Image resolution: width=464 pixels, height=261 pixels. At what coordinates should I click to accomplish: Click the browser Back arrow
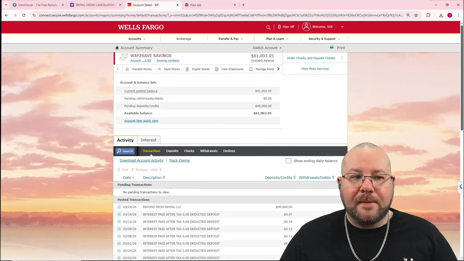click(x=6, y=15)
